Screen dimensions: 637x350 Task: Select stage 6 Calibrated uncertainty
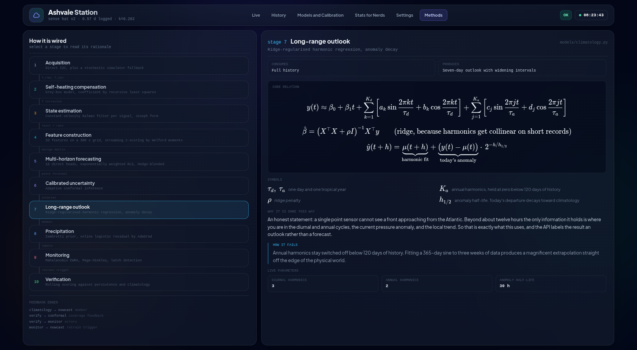click(139, 186)
